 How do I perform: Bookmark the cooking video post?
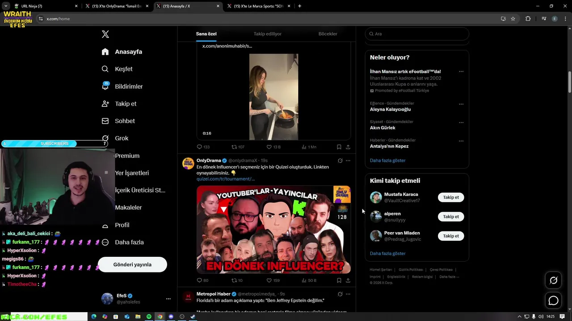(x=339, y=147)
